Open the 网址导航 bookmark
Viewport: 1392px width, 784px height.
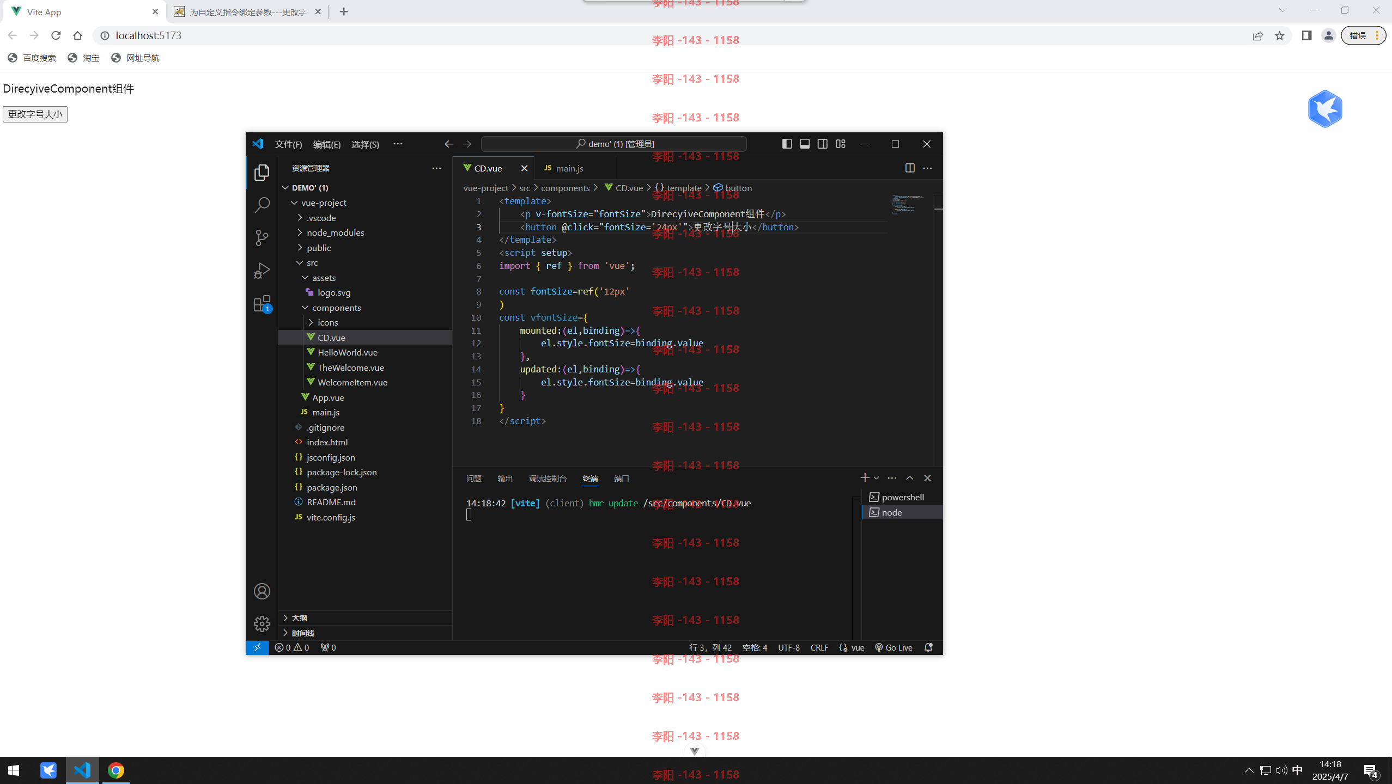click(135, 58)
